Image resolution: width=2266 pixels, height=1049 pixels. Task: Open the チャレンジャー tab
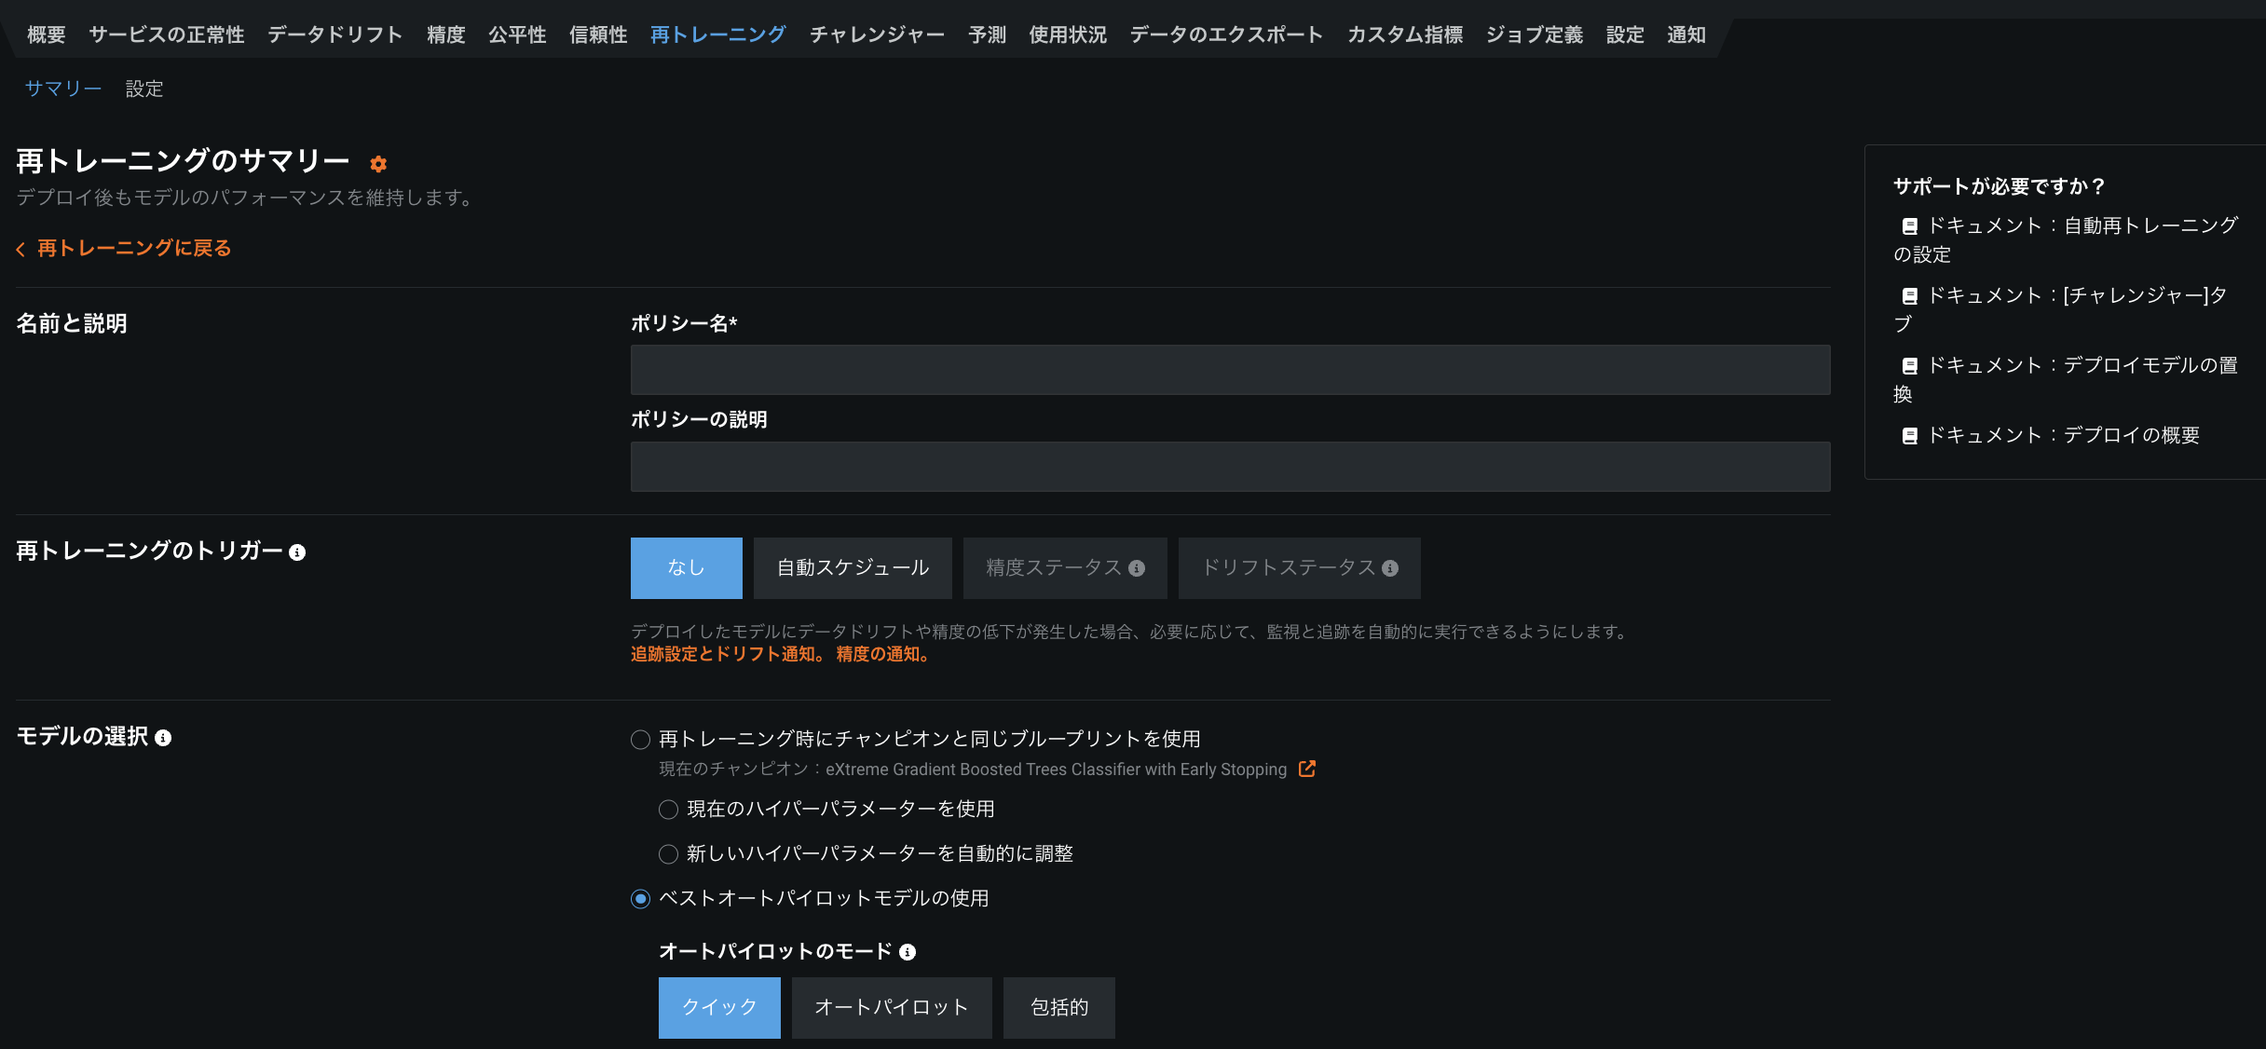(877, 35)
